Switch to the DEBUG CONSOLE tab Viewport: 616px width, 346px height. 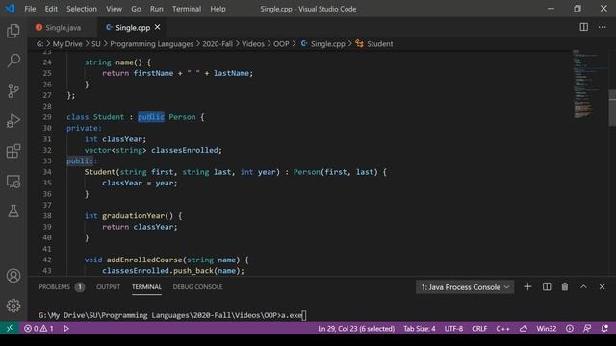pyautogui.click(x=197, y=287)
